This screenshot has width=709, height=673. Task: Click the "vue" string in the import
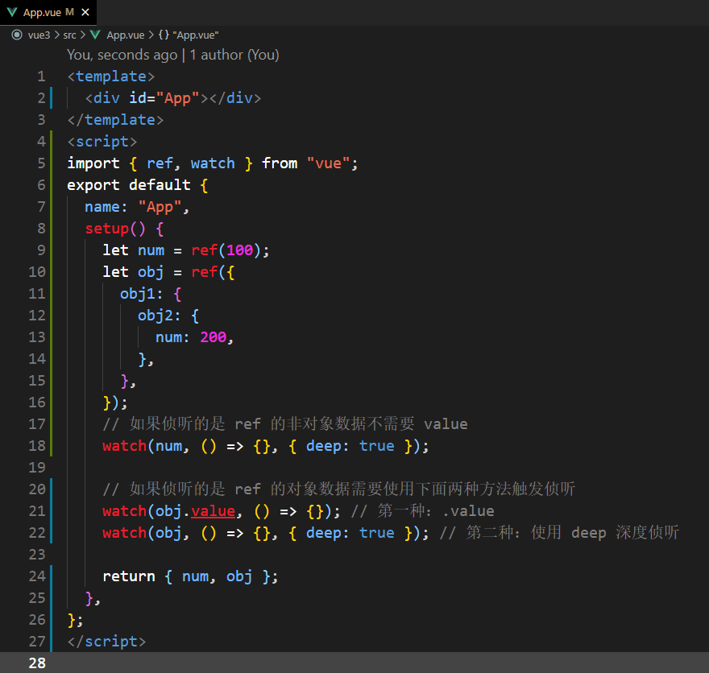(x=328, y=163)
